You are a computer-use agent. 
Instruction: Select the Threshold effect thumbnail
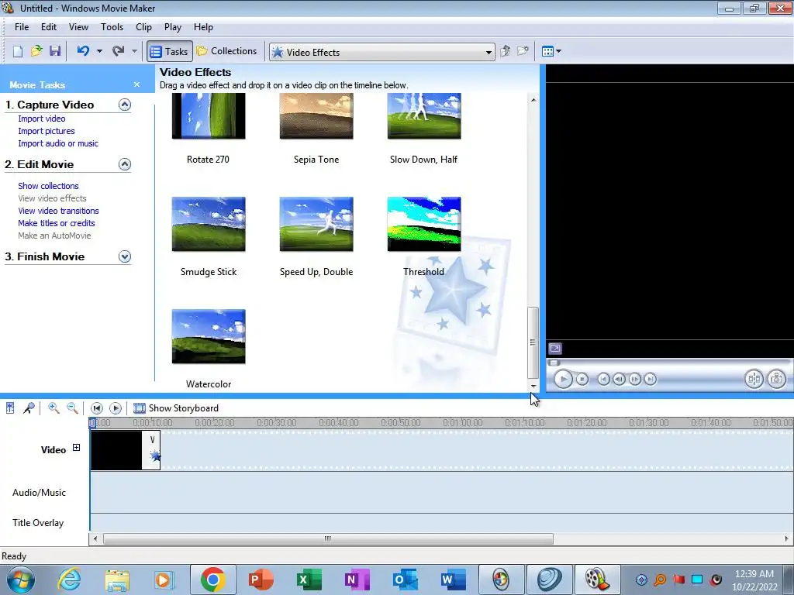(x=424, y=224)
